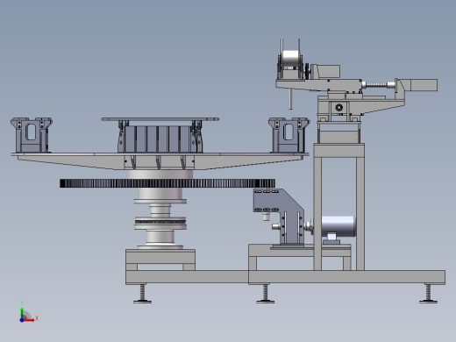
Task: Select the round black bearing on upper carriage
Action: (x=339, y=107)
